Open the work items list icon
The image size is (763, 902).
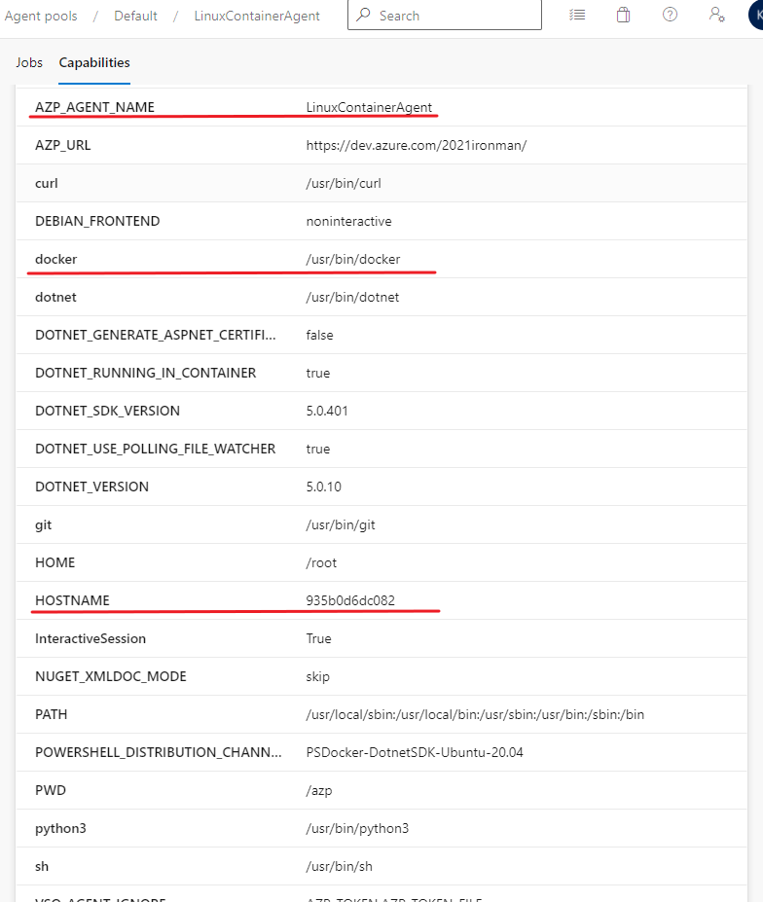point(577,16)
